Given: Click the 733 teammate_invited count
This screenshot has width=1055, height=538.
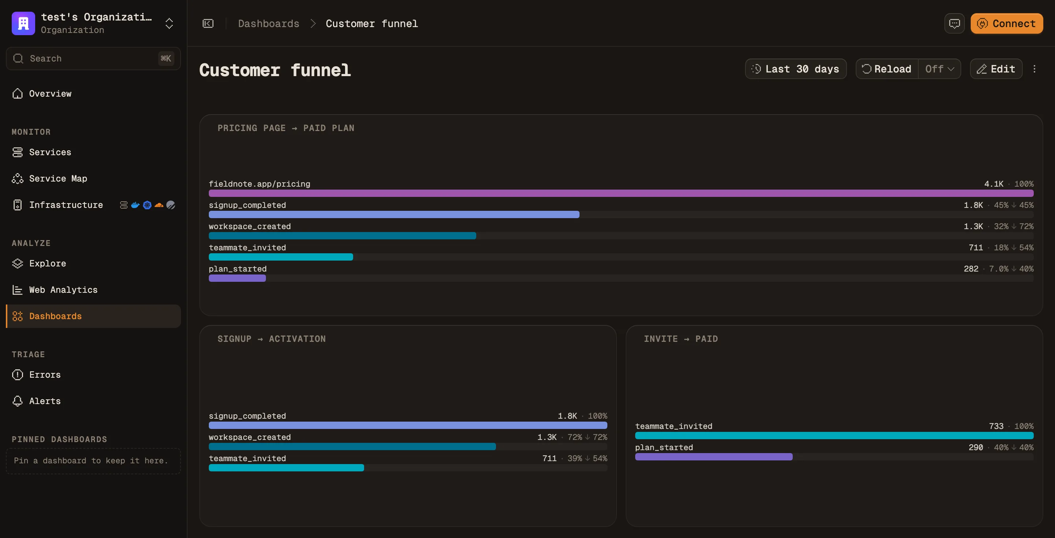Looking at the screenshot, I should pyautogui.click(x=996, y=426).
